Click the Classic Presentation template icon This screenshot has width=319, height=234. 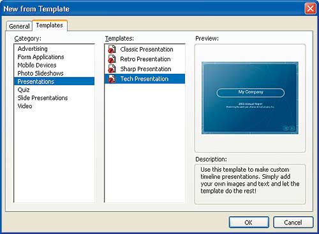tap(112, 49)
